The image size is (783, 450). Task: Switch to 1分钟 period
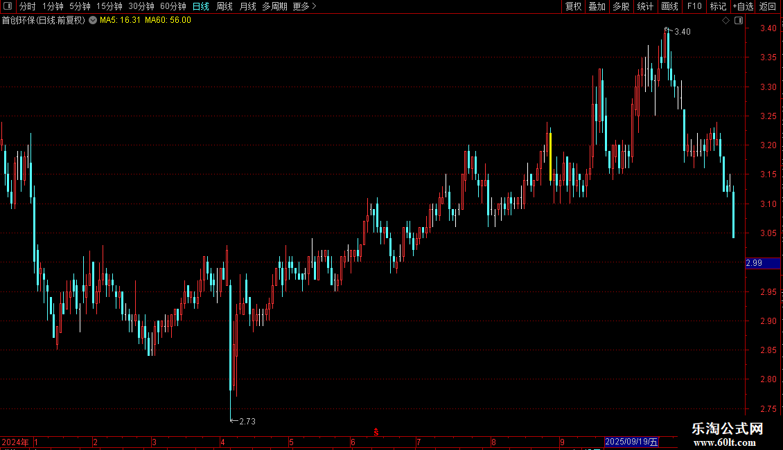tap(53, 6)
